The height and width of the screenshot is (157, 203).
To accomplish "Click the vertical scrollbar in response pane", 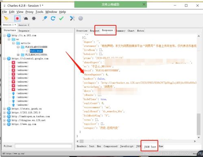I will (x=199, y=124).
